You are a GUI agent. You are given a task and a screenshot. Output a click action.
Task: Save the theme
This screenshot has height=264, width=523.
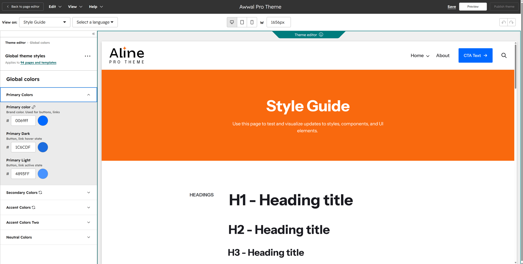[451, 7]
